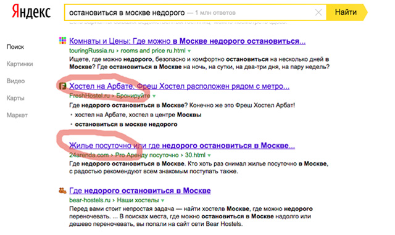Image resolution: width=395 pixels, height=235 pixels.
Task: Click the touringRussia.ru green URL
Action: point(92,51)
